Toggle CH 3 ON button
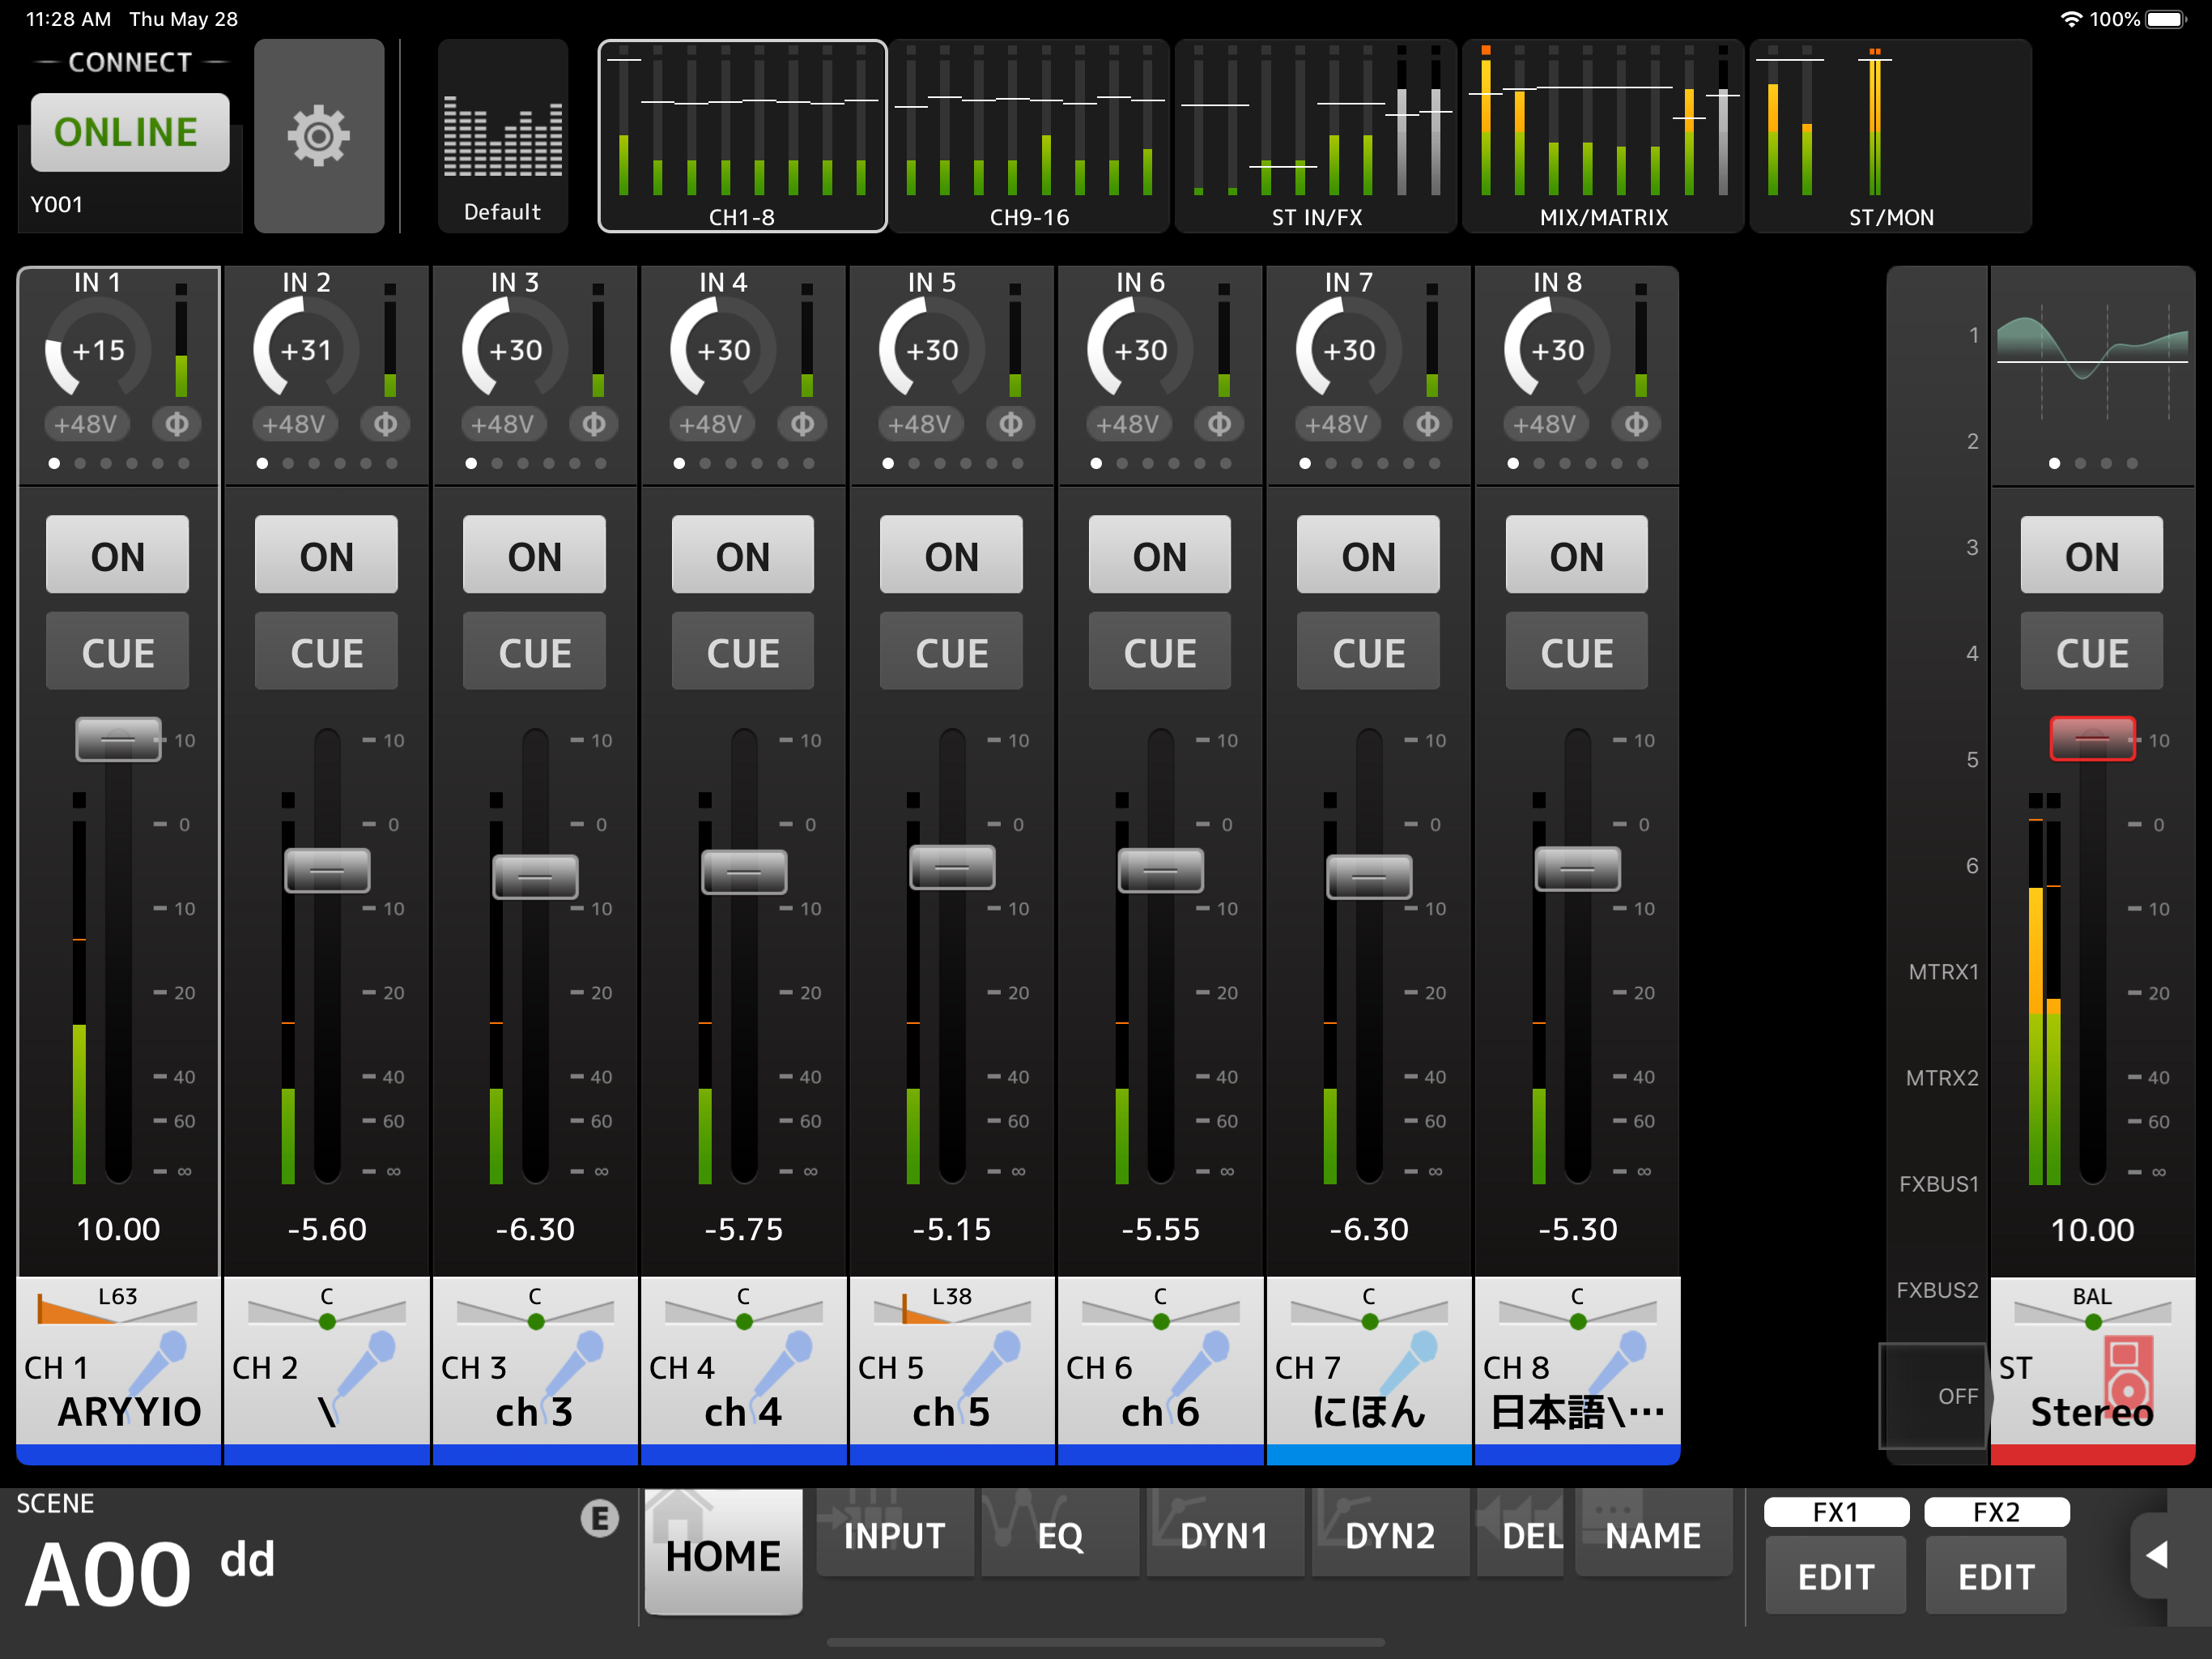 point(534,556)
